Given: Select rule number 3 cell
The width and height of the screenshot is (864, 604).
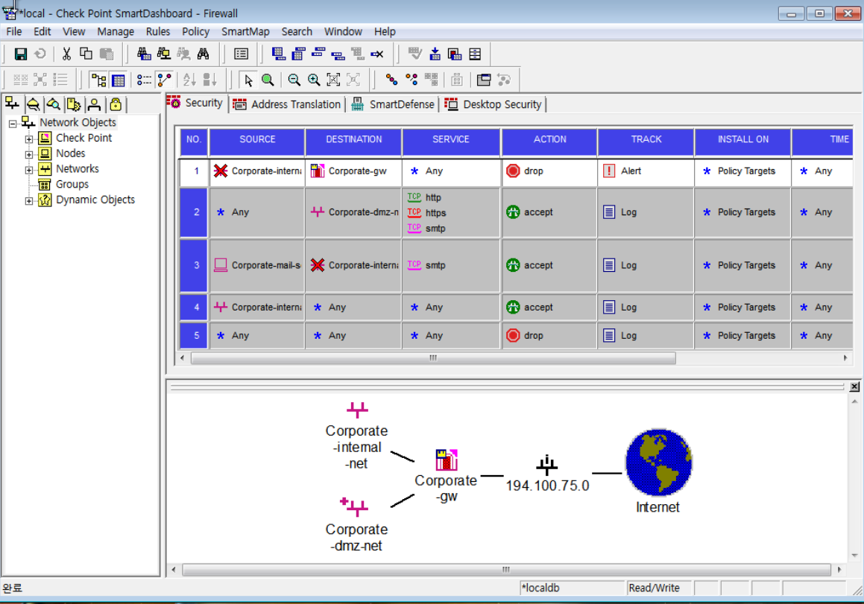Looking at the screenshot, I should [x=194, y=265].
